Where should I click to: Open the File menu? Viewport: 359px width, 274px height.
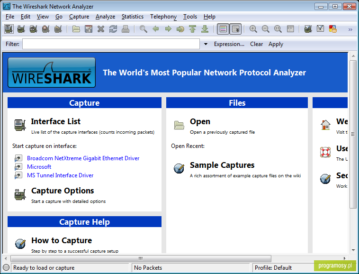[10, 17]
